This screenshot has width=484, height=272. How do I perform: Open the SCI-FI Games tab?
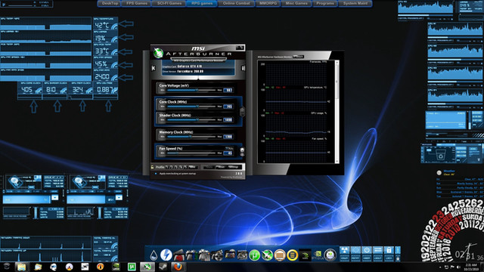coord(169,3)
